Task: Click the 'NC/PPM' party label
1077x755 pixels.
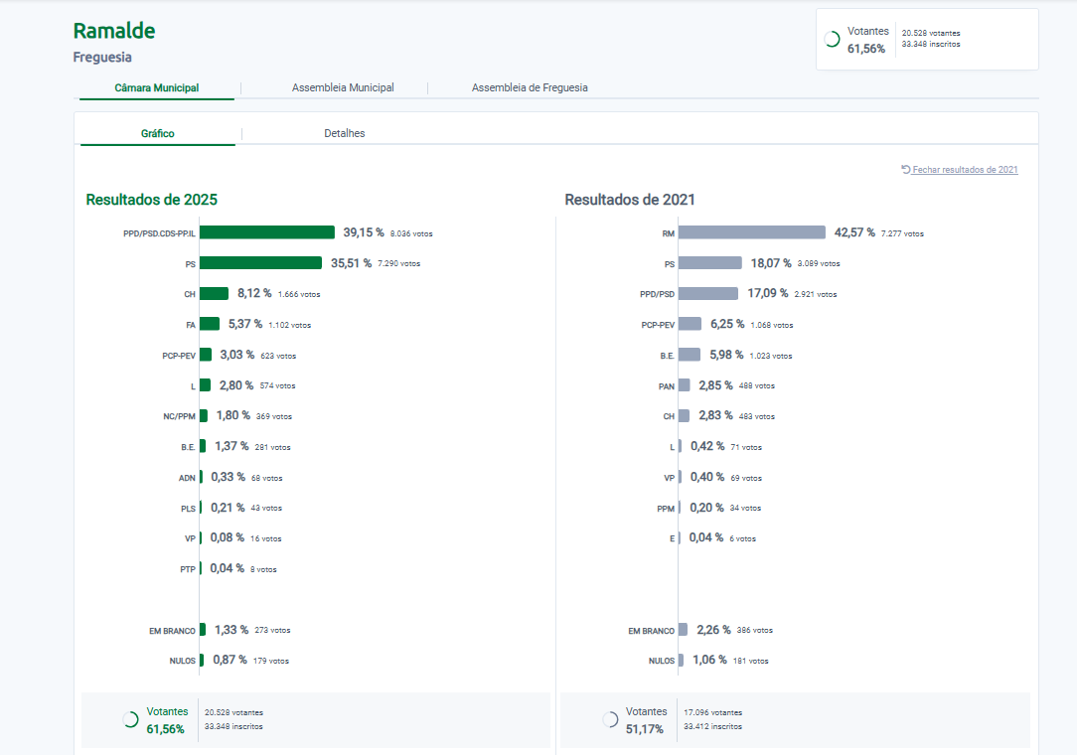Action: [179, 416]
